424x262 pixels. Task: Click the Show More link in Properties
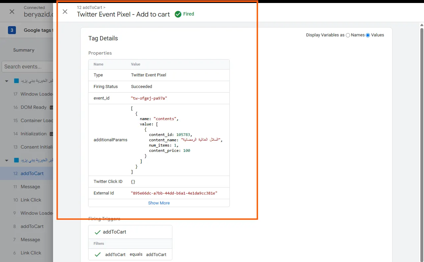click(x=159, y=203)
